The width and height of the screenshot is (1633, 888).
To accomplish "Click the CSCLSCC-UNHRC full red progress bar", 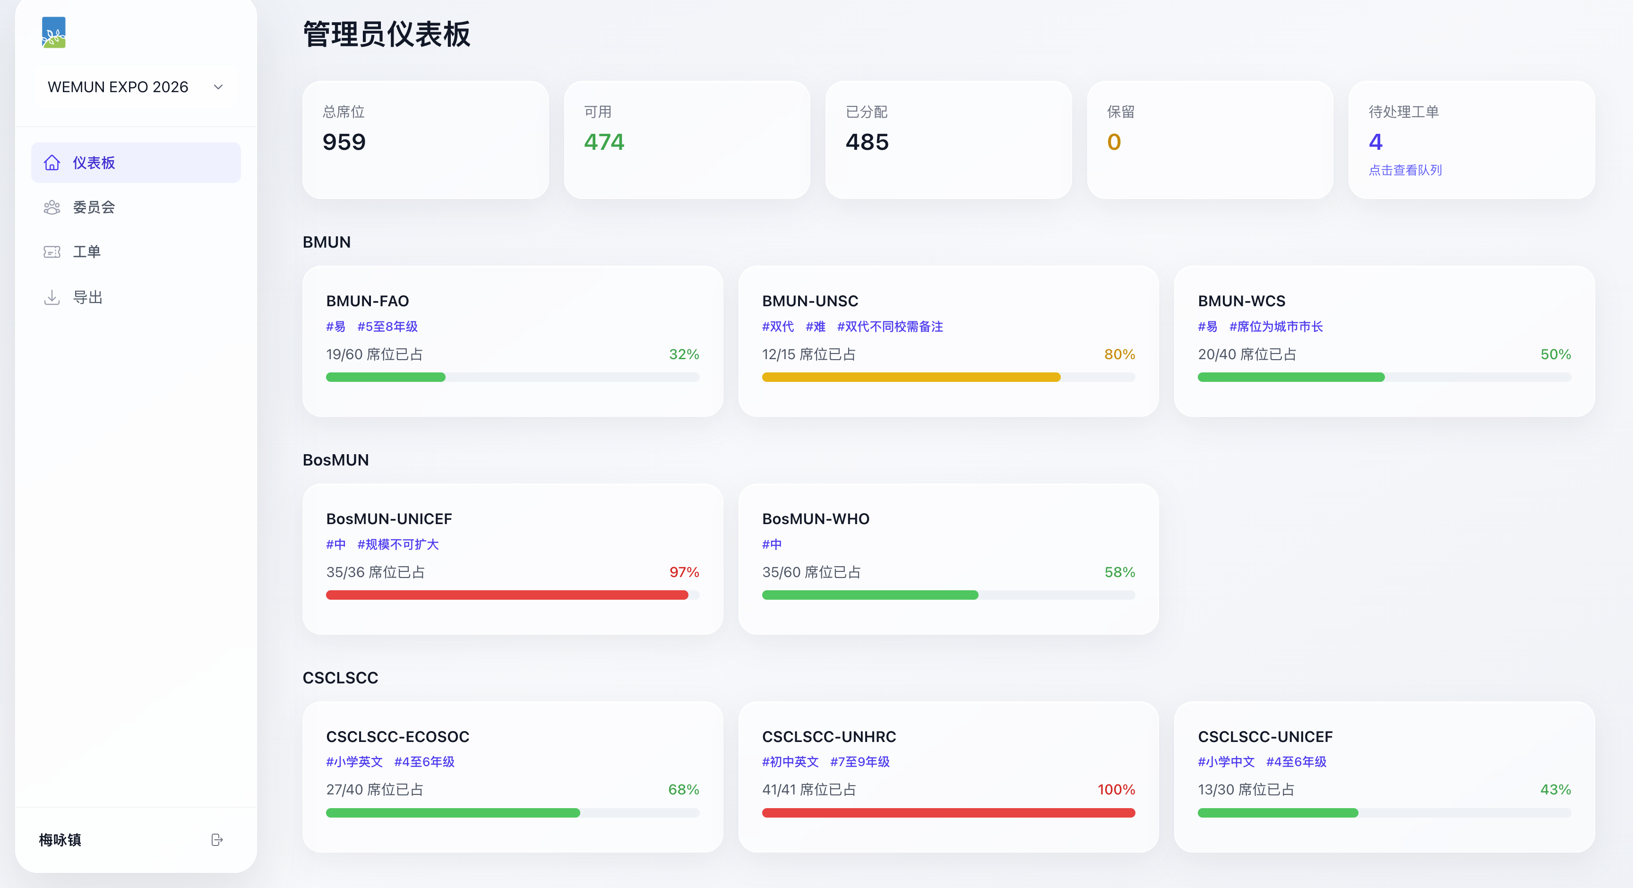I will click(948, 813).
